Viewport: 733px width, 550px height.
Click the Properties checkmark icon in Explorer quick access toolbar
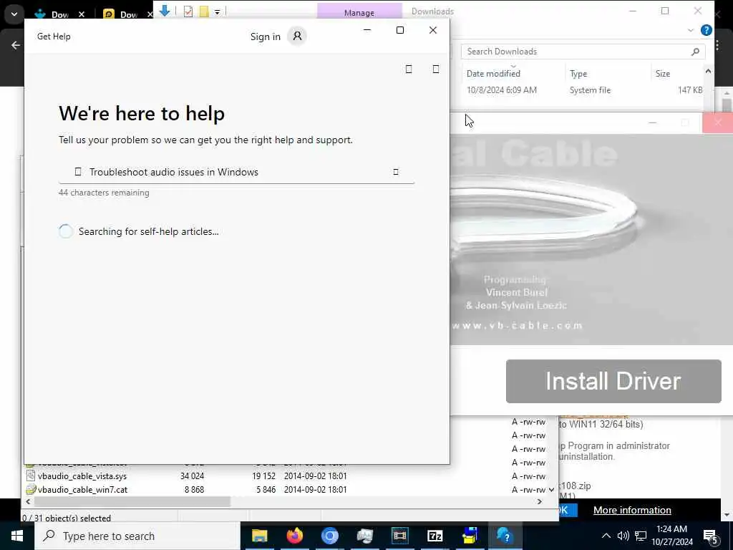pyautogui.click(x=188, y=11)
